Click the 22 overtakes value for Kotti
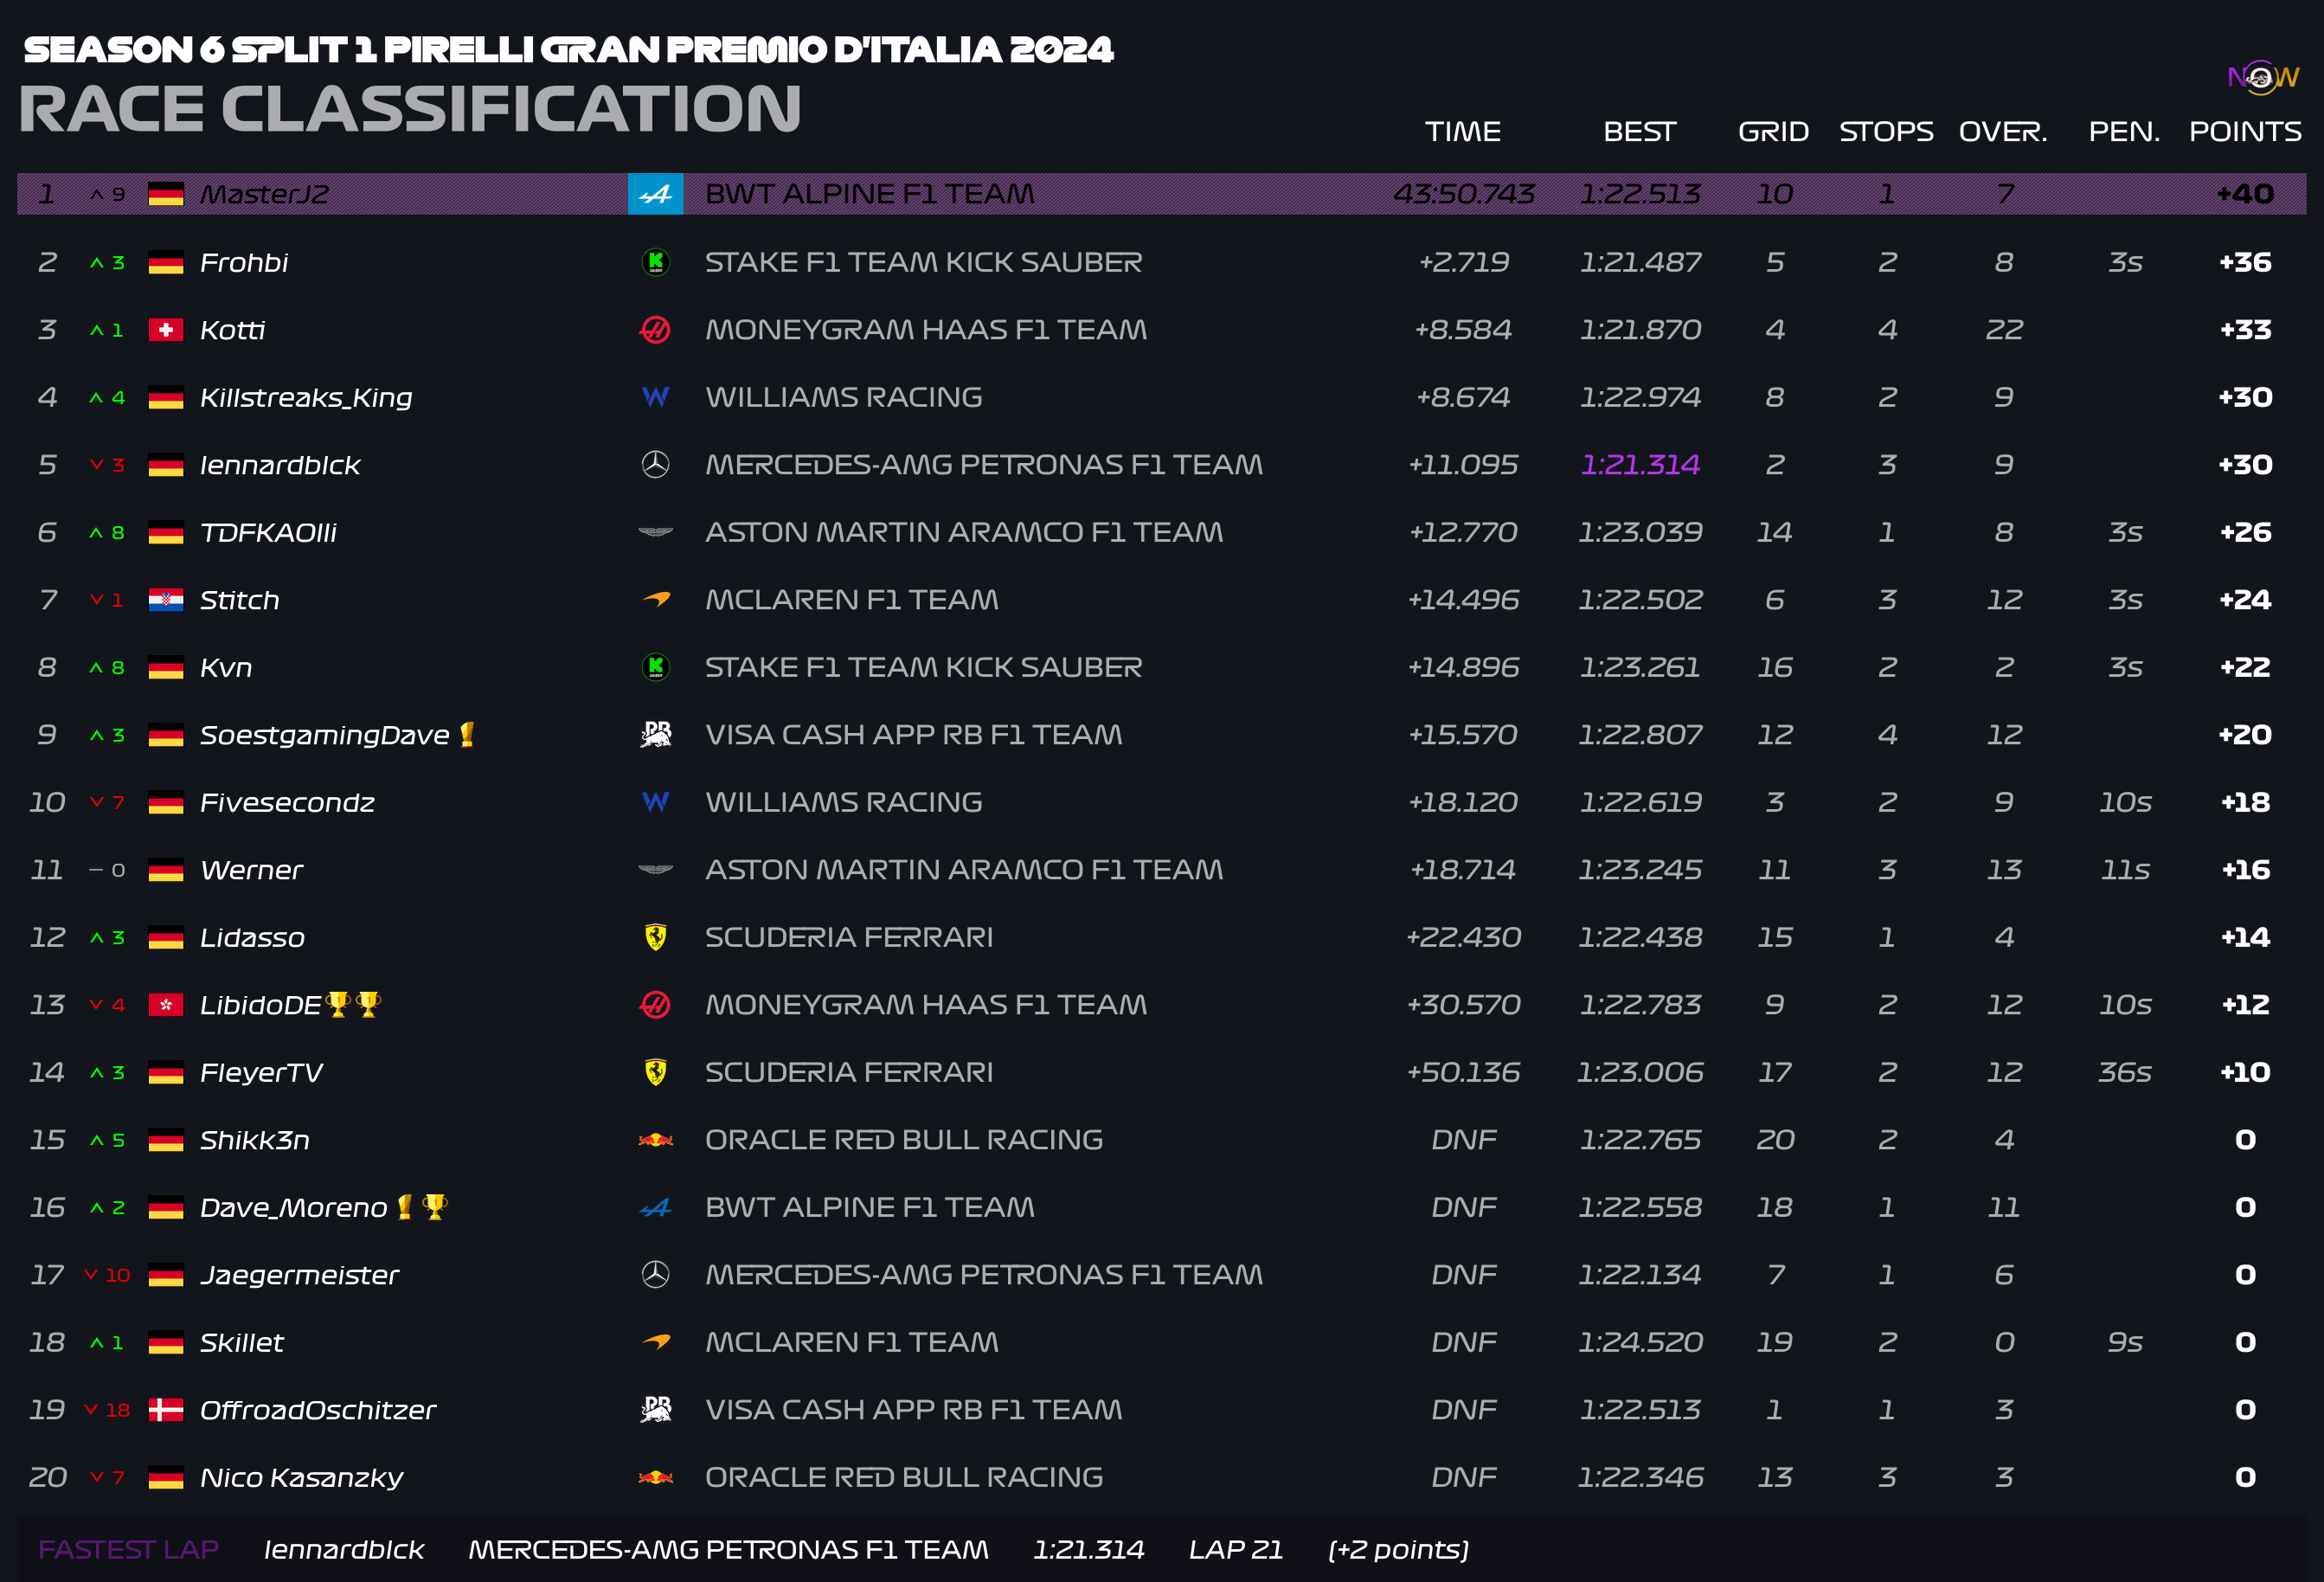The height and width of the screenshot is (1582, 2324). (2004, 330)
